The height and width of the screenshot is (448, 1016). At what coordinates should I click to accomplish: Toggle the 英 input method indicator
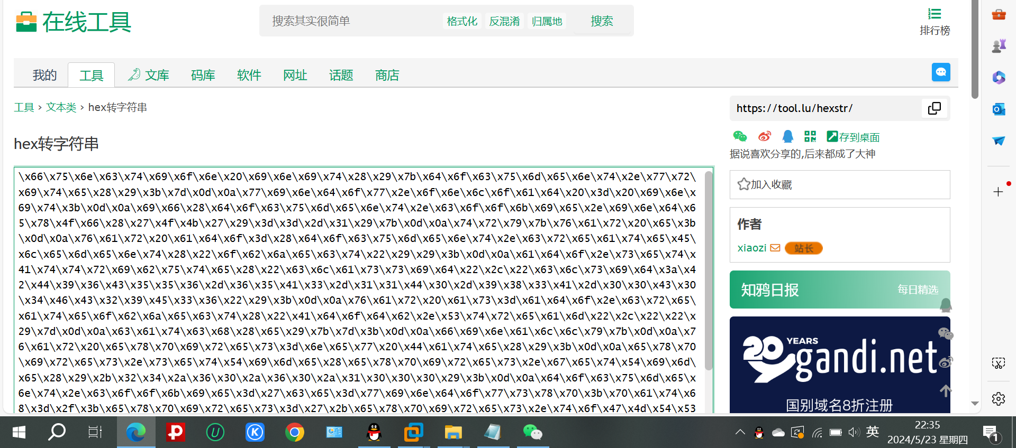click(873, 432)
